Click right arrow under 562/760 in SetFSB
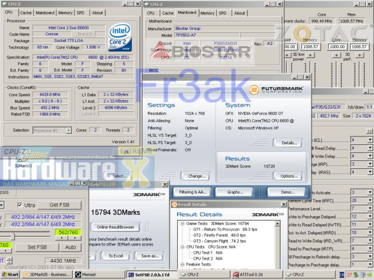374x280 pixels. tap(75, 238)
